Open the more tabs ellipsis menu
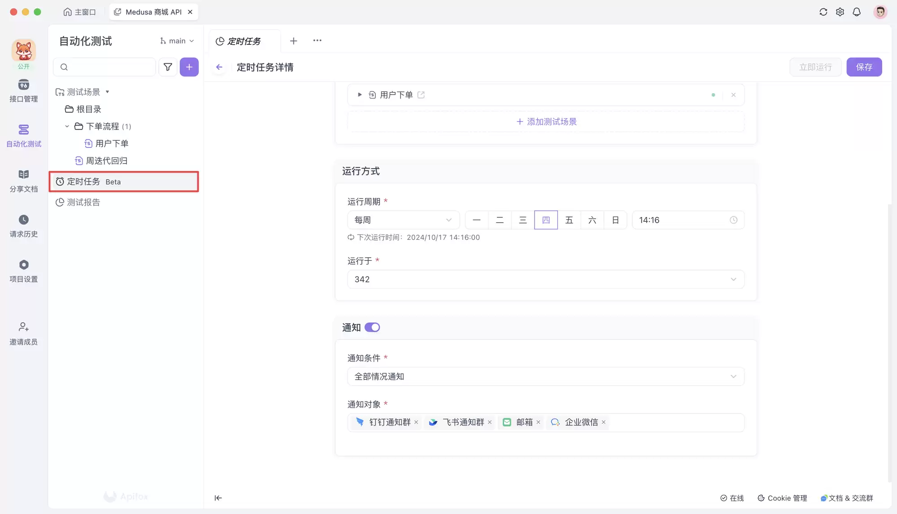 317,40
